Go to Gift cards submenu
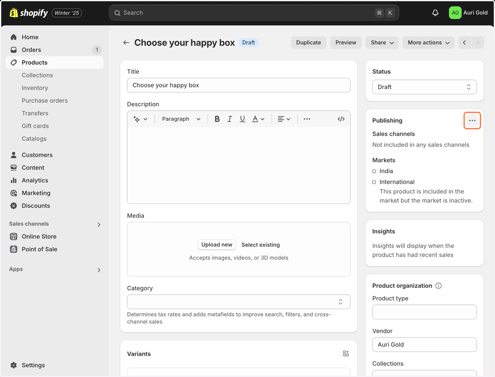Screen dimensions: 495x377 [x=35, y=126]
